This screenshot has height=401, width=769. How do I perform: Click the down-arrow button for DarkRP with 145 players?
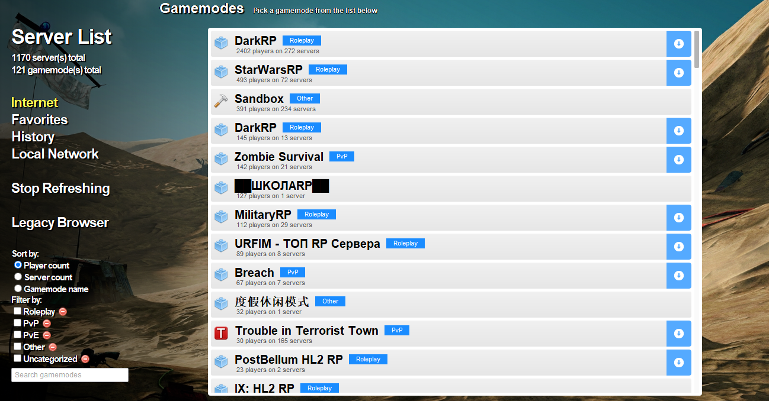[x=679, y=131]
